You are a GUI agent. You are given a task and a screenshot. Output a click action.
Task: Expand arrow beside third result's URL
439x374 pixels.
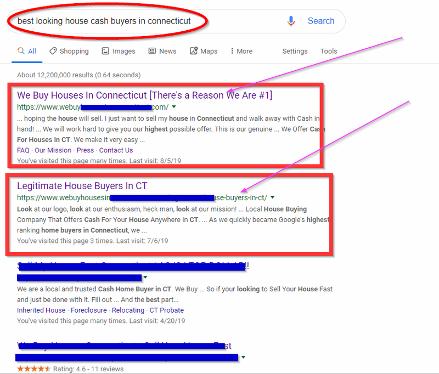(145, 277)
